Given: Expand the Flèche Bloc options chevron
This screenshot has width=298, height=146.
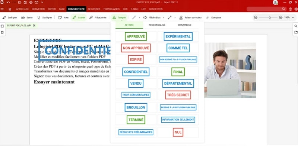Looking at the screenshot, I should pyautogui.click(x=164, y=17).
